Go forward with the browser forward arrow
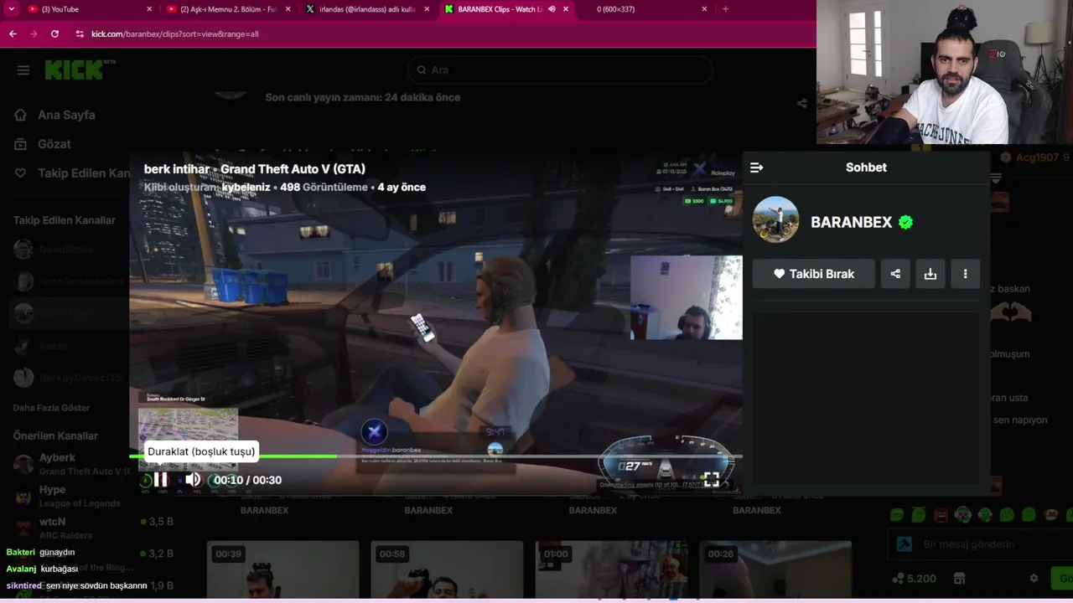Image resolution: width=1073 pixels, height=603 pixels. click(34, 33)
